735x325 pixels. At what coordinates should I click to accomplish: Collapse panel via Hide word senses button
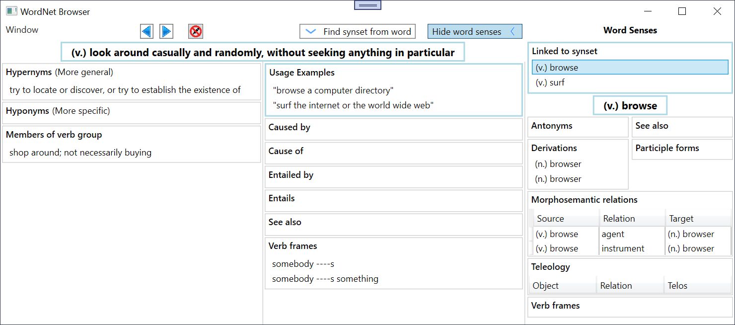[475, 31]
